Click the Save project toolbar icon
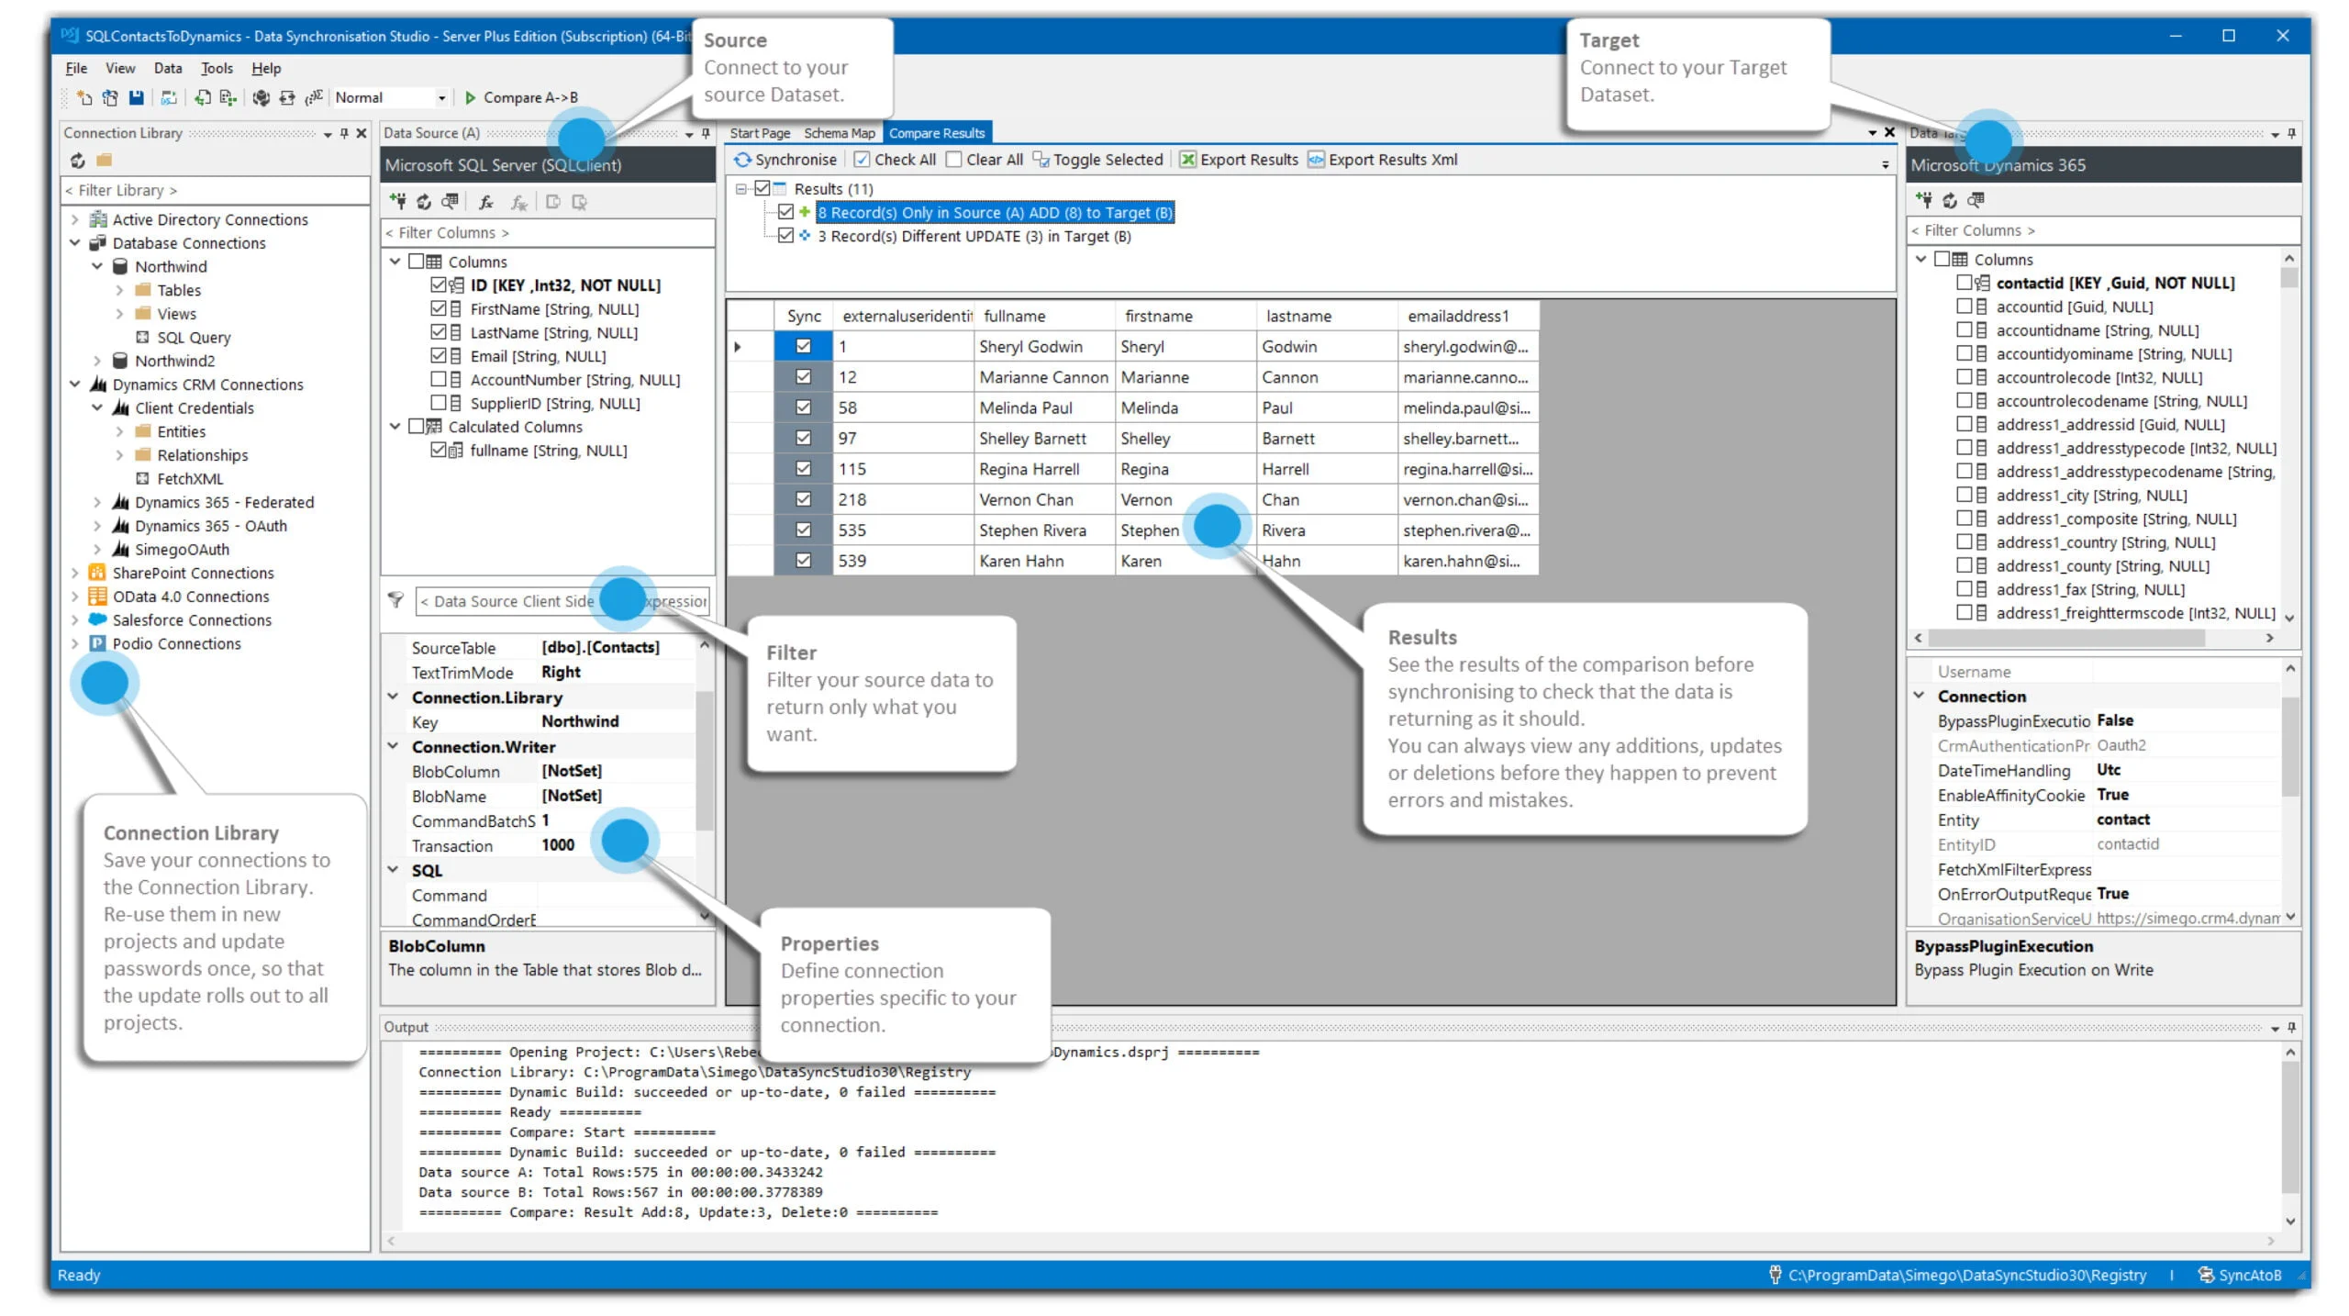 (x=137, y=97)
